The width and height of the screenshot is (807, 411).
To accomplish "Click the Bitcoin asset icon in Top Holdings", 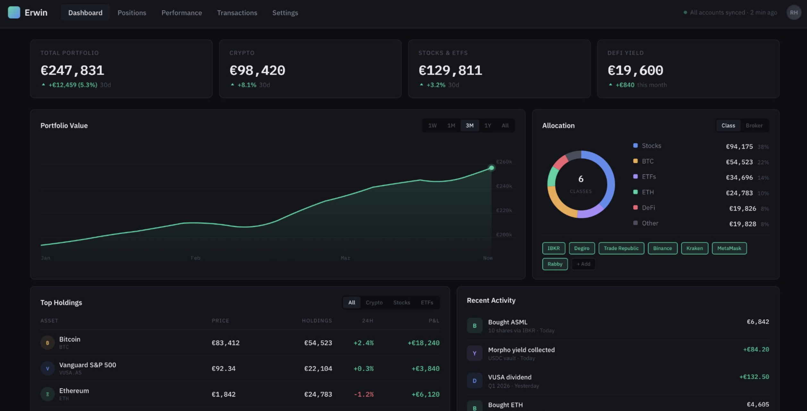I will click(x=47, y=342).
